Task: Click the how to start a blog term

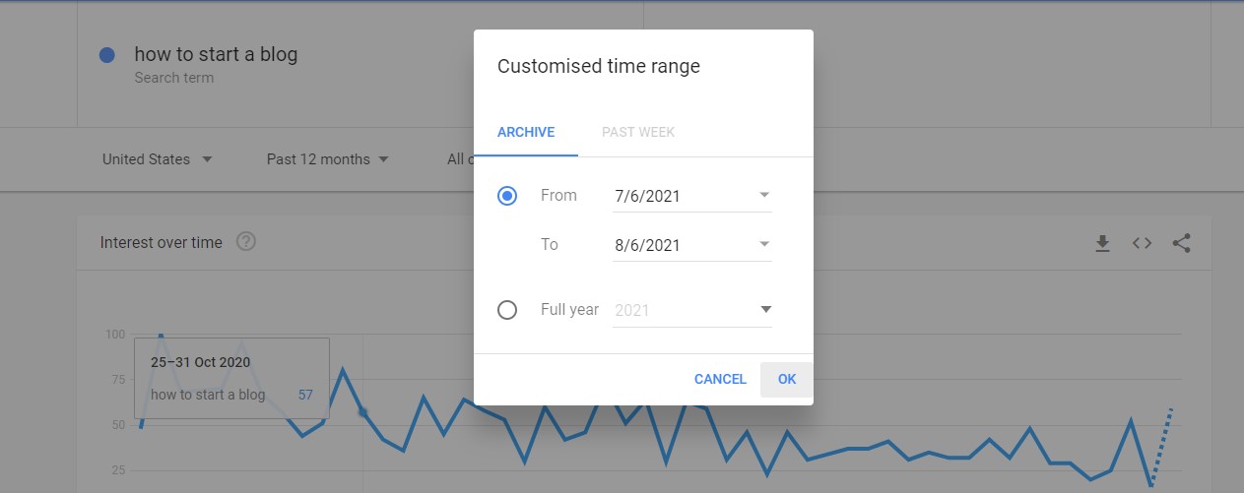Action: pos(216,54)
